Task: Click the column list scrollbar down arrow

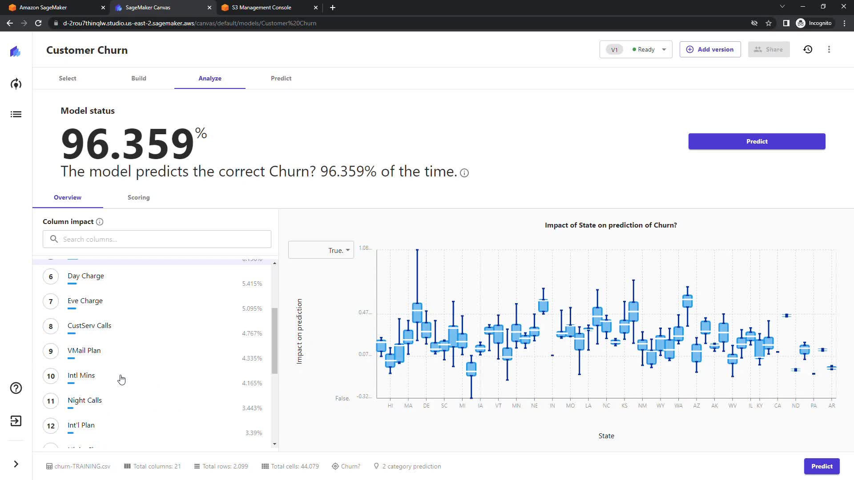Action: coord(274,444)
